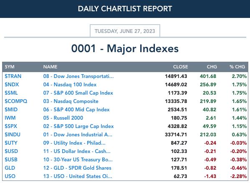Sort table by NAME column header

50,67
